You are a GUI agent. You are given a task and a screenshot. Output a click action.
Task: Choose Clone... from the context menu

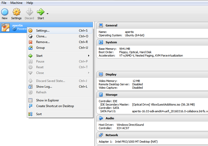pyautogui.click(x=60, y=36)
